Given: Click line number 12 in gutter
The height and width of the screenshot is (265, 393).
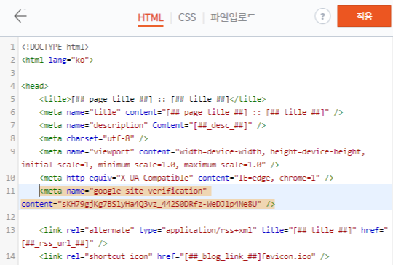Looking at the screenshot, I should 10,217.
